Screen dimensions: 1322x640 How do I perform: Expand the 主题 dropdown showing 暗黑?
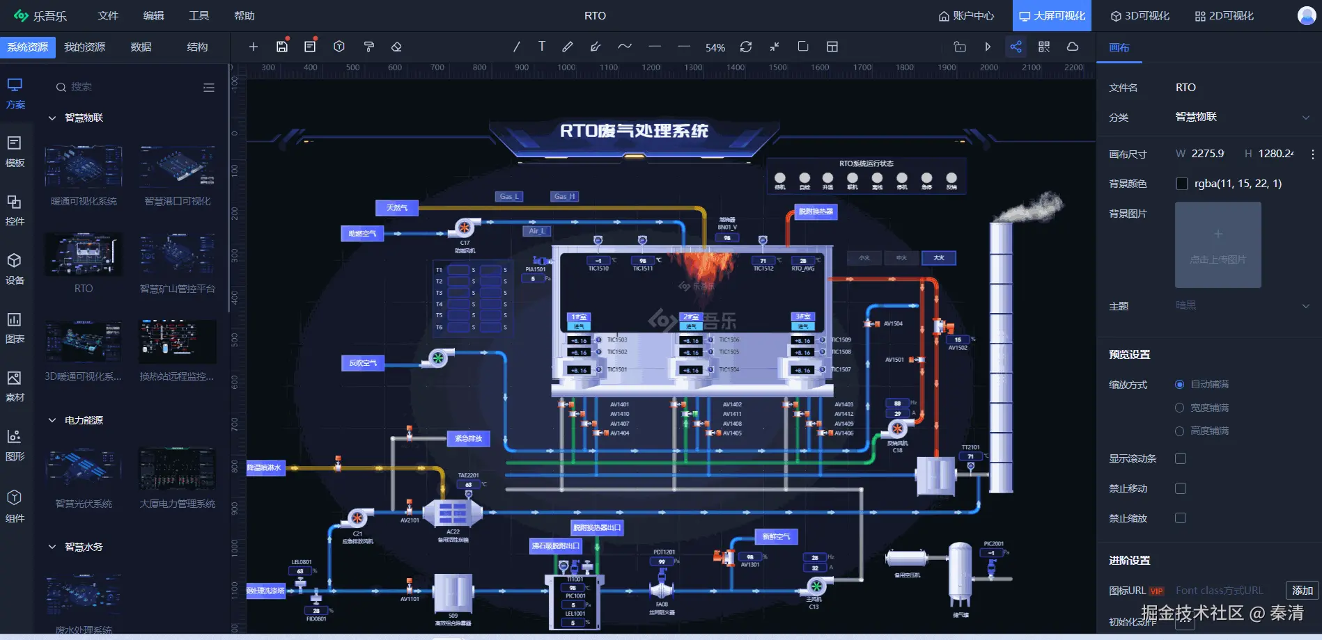click(1305, 306)
